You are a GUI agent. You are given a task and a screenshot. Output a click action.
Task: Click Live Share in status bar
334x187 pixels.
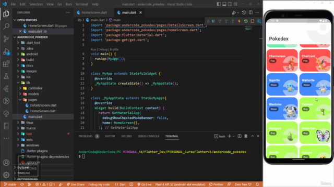click(75, 184)
